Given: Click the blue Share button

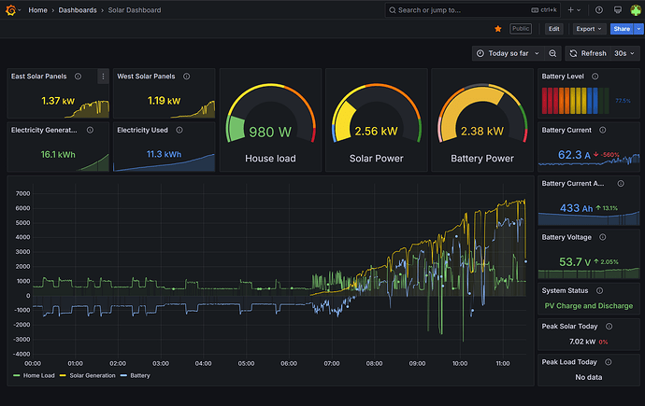Looking at the screenshot, I should click(621, 29).
